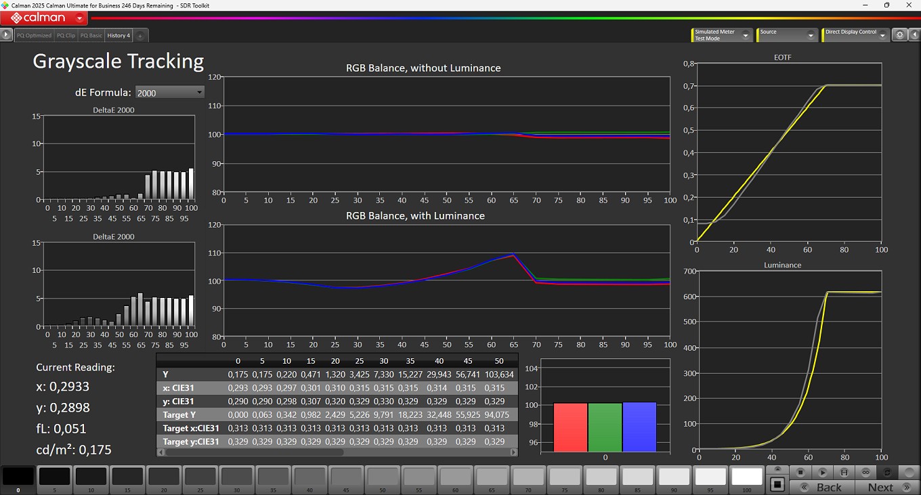The width and height of the screenshot is (921, 495).
Task: Select the 75 percent gray patch
Action: pyautogui.click(x=565, y=478)
